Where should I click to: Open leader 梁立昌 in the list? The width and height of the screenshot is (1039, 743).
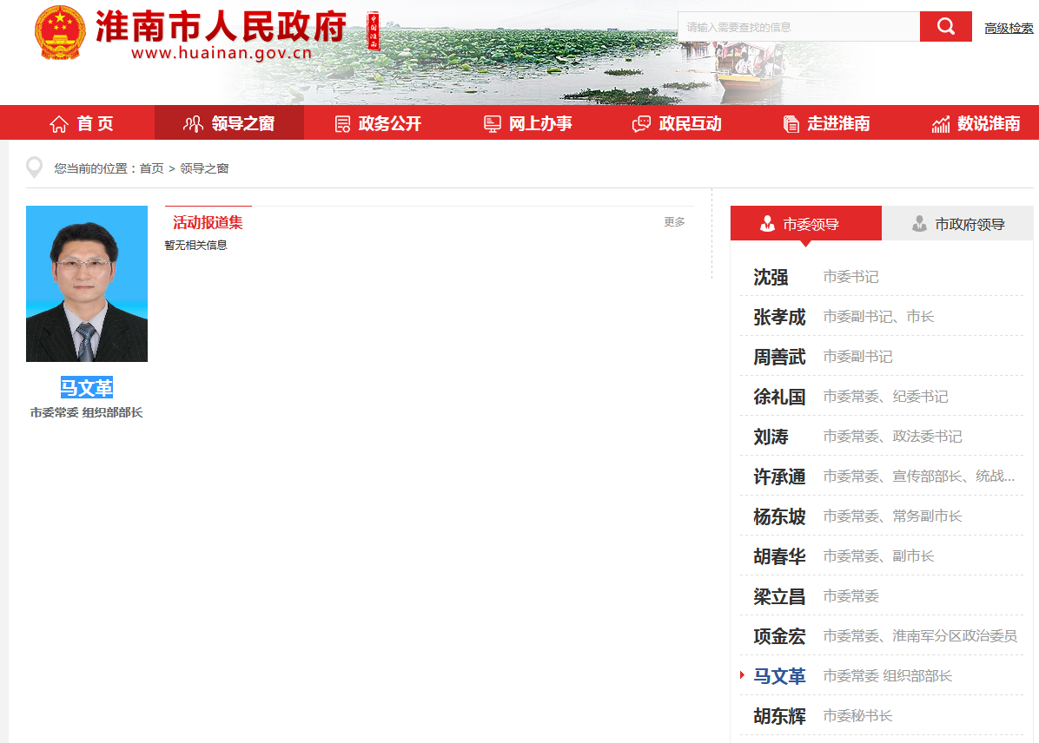pyautogui.click(x=779, y=596)
